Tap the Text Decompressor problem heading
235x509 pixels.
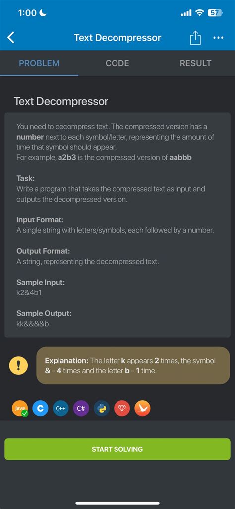pyautogui.click(x=61, y=101)
